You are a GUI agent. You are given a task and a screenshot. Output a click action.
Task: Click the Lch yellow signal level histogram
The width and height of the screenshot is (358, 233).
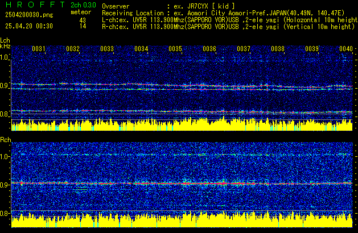(x=182, y=124)
